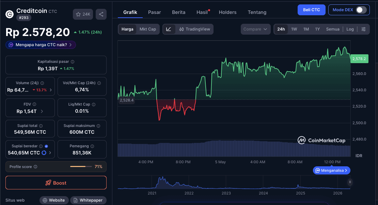The height and width of the screenshot is (205, 378).
Task: Click info icon next to Kapitalisasi pasar
Action: click(73, 62)
